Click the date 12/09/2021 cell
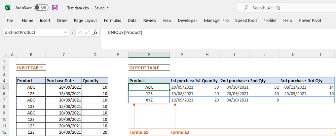The width and height of the screenshot is (336, 136). pos(182,100)
